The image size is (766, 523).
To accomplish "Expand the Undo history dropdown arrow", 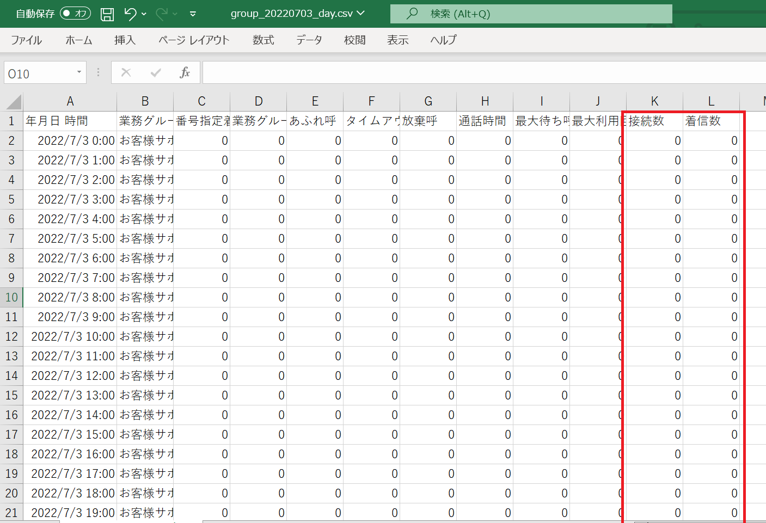I will coord(144,14).
